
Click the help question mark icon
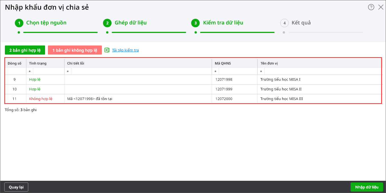point(371,7)
